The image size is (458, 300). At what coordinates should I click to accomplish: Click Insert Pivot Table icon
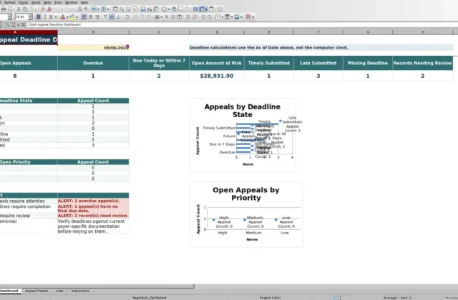[156, 9]
